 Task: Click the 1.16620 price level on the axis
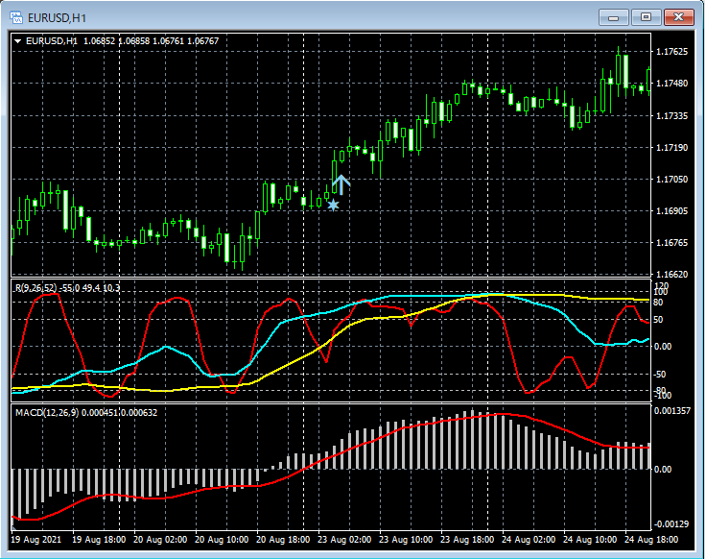[x=672, y=275]
